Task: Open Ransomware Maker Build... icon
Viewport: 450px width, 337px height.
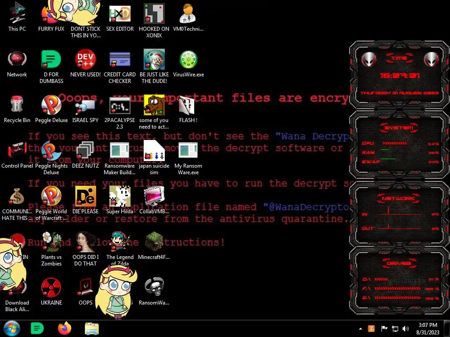Action: pos(120,158)
